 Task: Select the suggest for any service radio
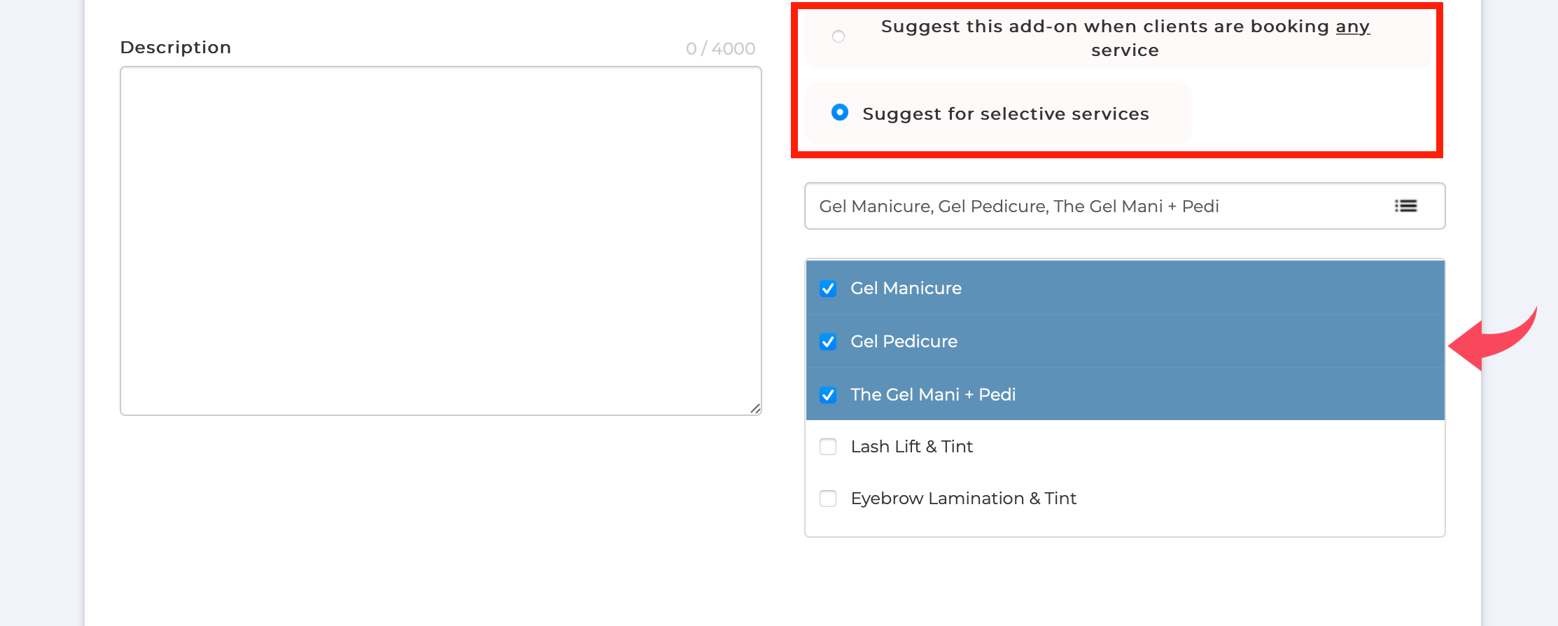(x=838, y=36)
